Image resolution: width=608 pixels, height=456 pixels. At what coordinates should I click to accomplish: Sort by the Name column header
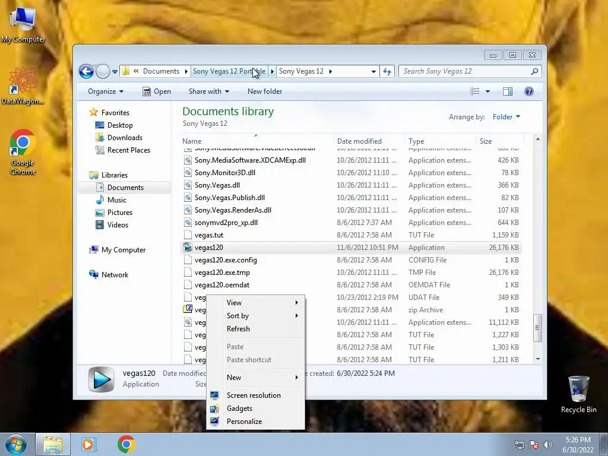256,141
